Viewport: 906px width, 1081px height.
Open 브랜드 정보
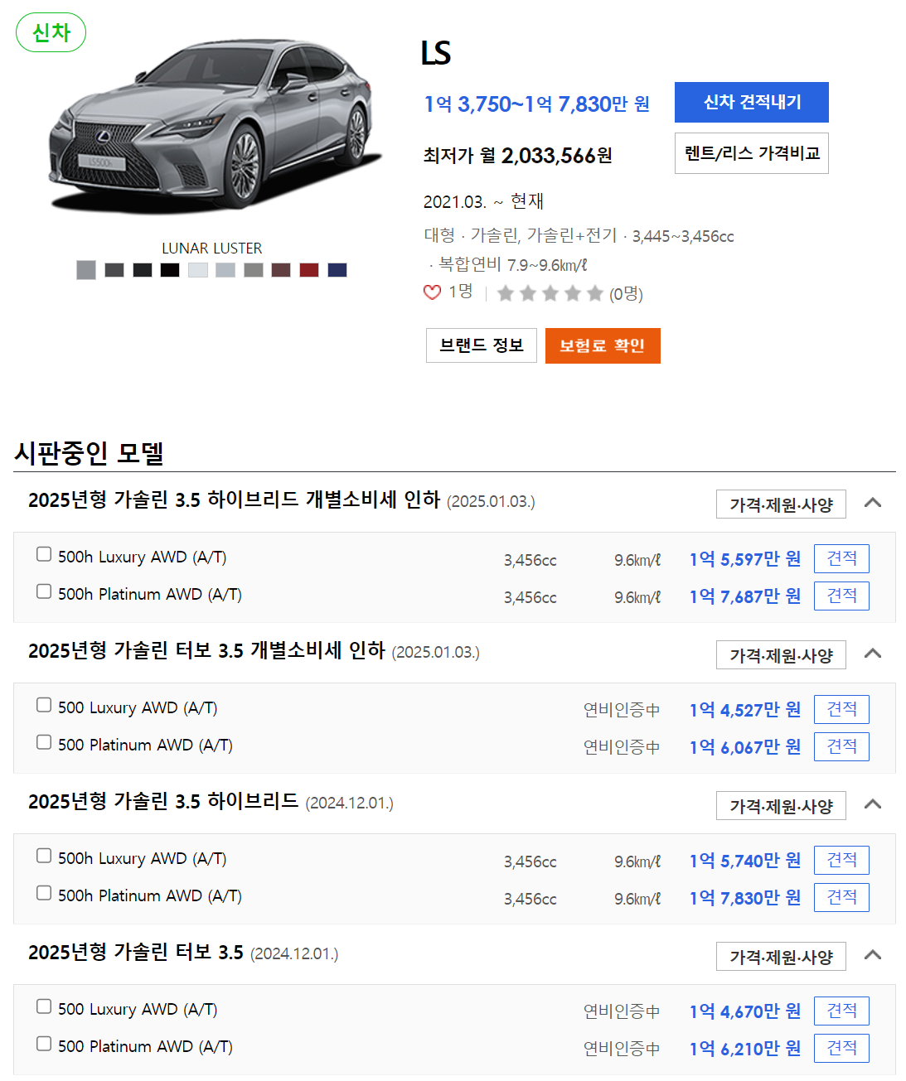pos(482,345)
